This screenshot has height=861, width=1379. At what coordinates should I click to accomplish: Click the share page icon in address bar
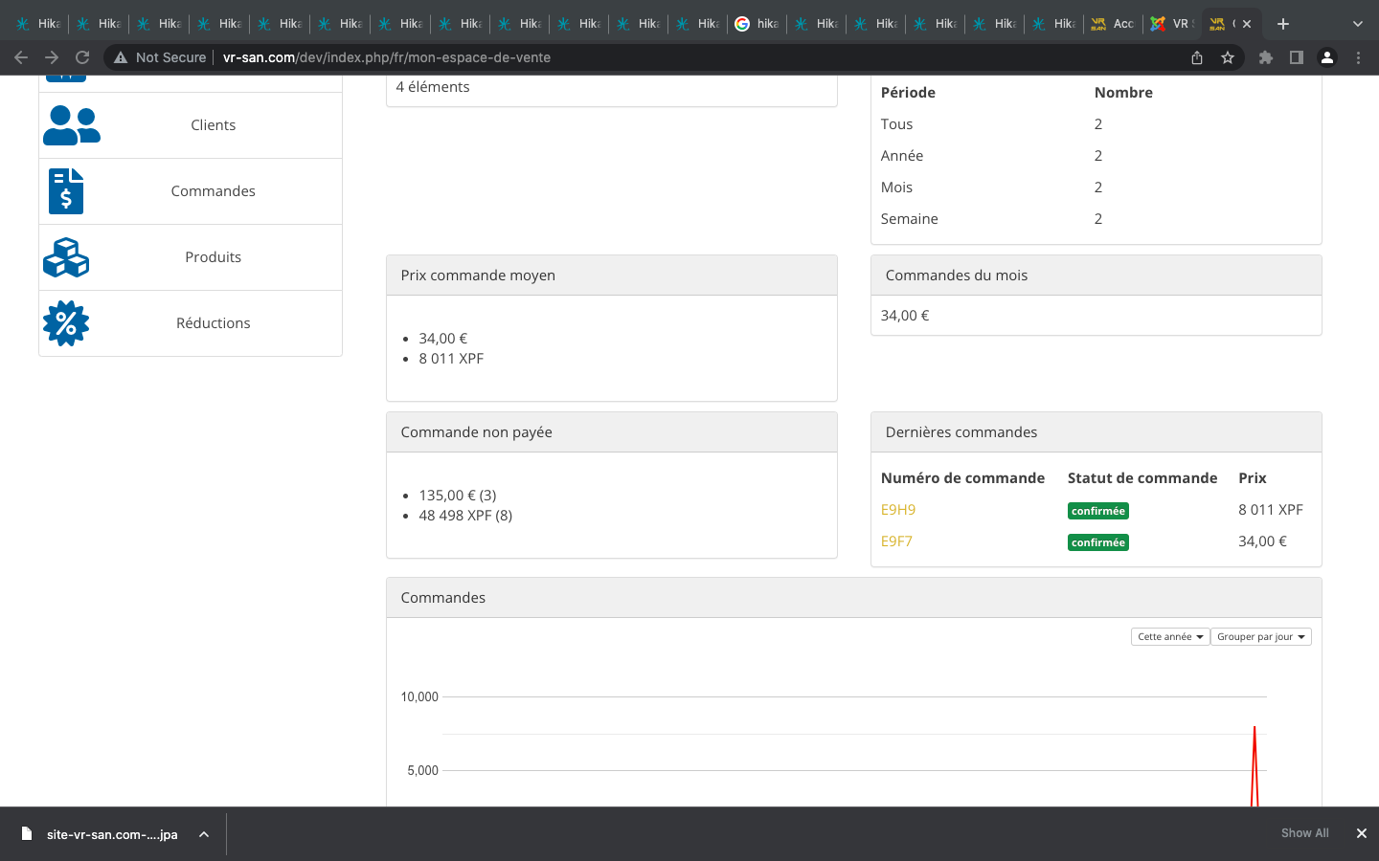pyautogui.click(x=1197, y=57)
